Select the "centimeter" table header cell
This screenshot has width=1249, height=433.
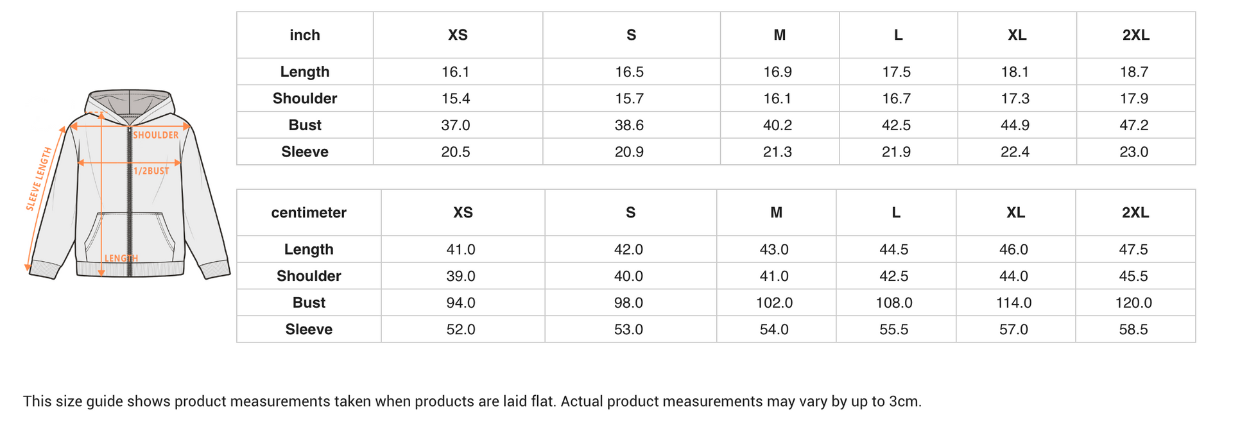pos(309,213)
